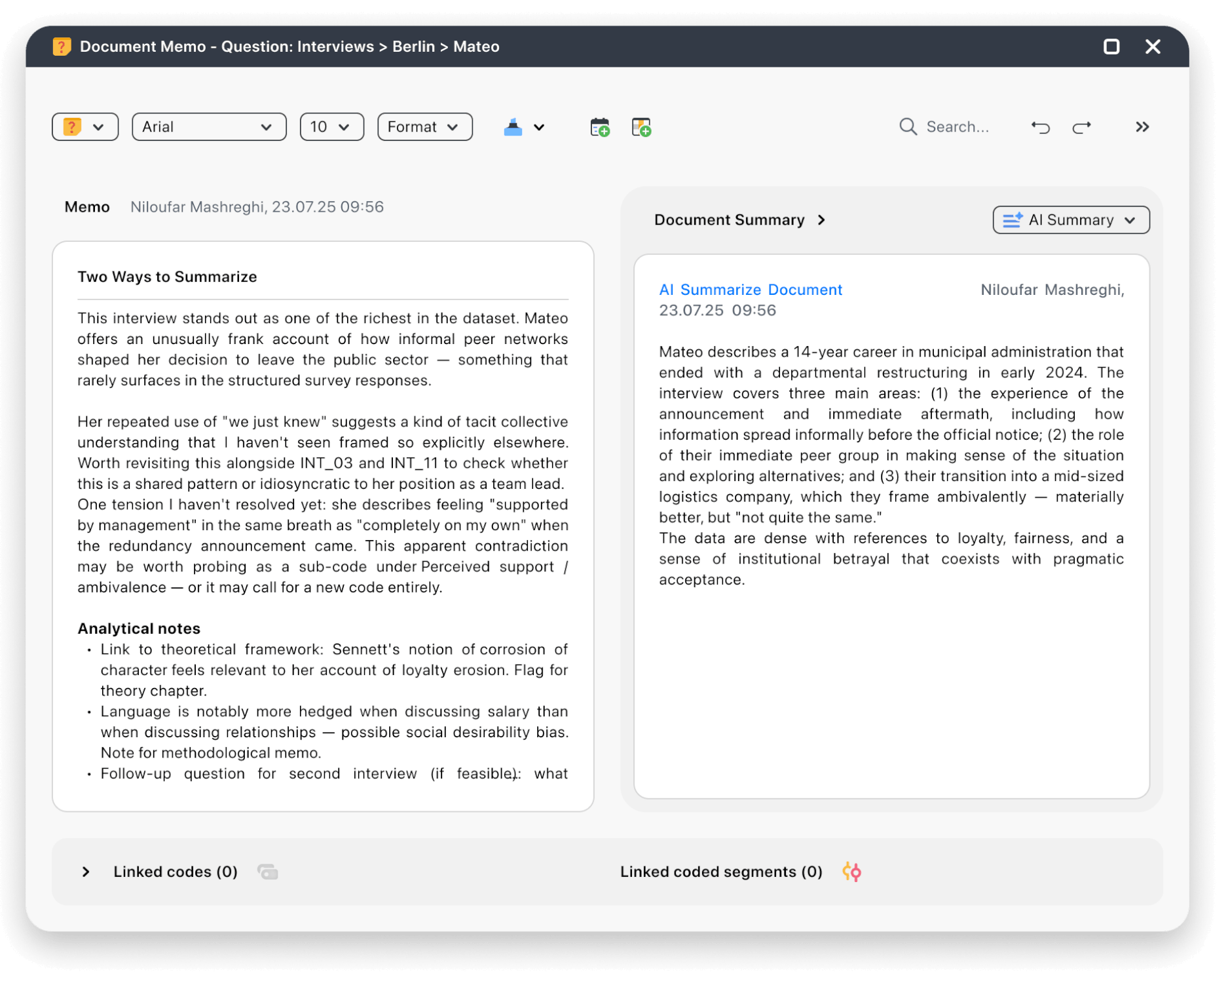
Task: Open the highlight color picker arrow
Action: (x=538, y=126)
